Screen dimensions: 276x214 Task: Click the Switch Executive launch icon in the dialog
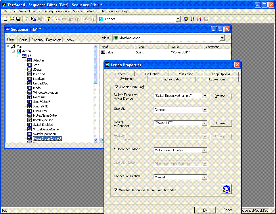(x=227, y=189)
